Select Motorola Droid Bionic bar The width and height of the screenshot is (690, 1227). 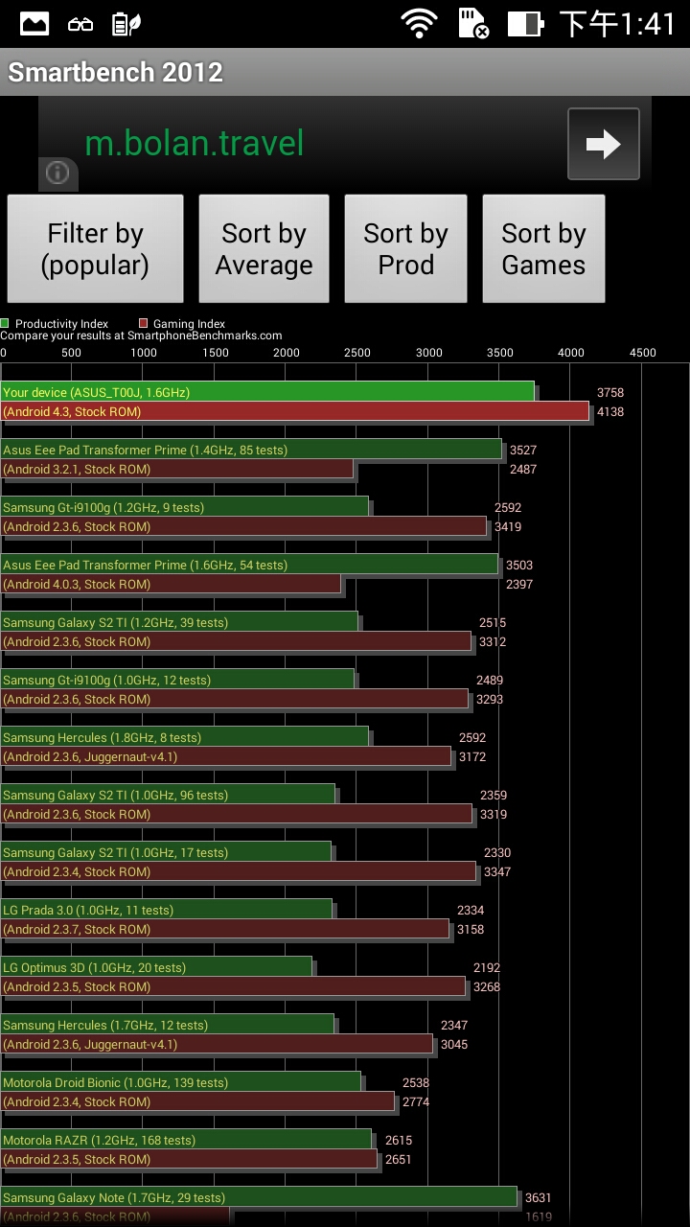180,1082
